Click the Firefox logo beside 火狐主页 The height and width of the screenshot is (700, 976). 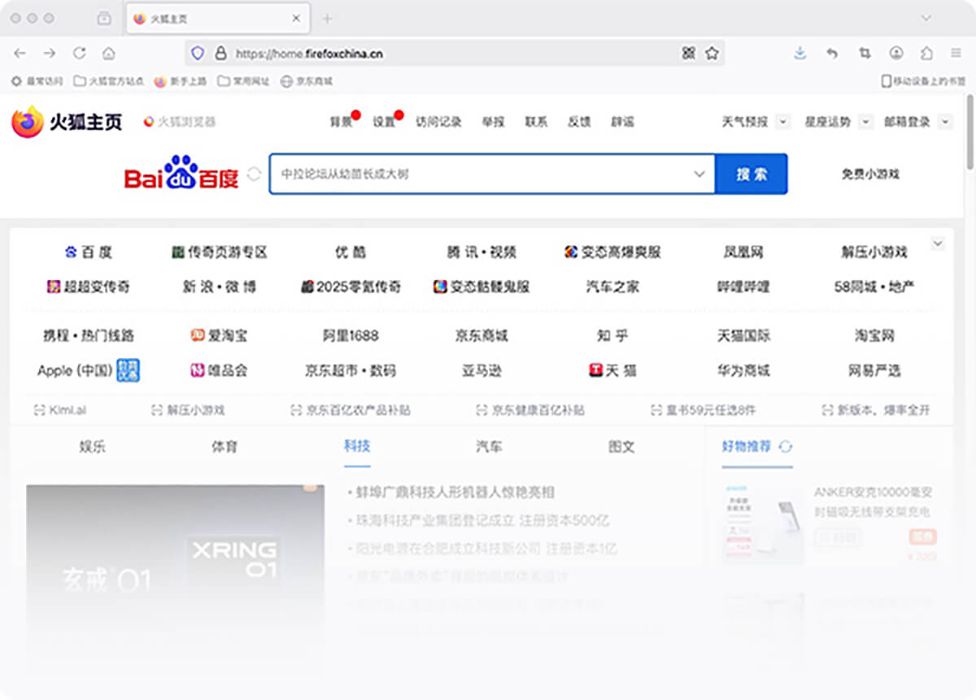tap(27, 122)
